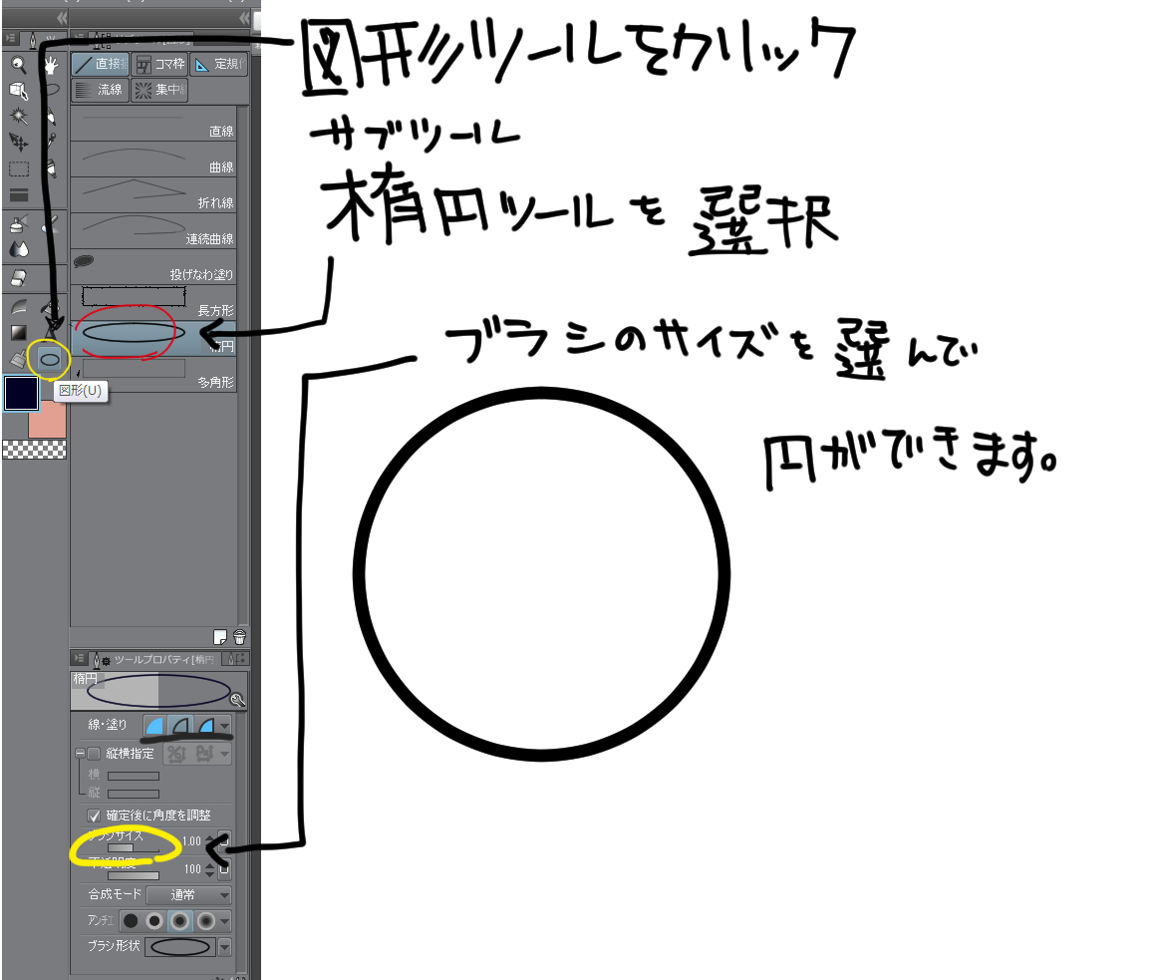This screenshot has width=1150, height=980.
Task: Toggle the 縦横指定 checkbox
Action: pos(94,754)
